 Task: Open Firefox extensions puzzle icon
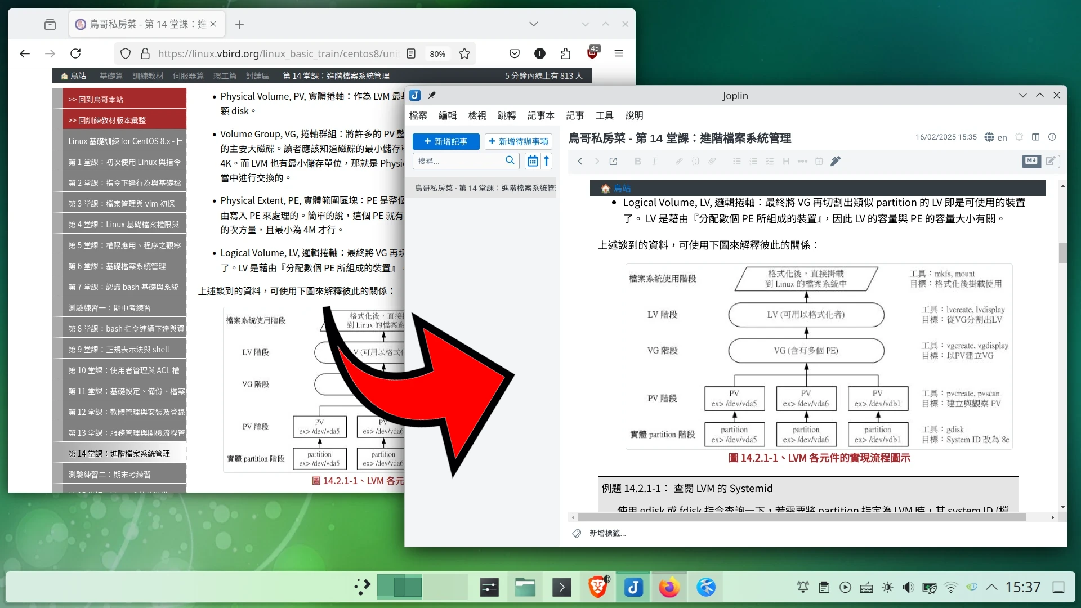565,53
